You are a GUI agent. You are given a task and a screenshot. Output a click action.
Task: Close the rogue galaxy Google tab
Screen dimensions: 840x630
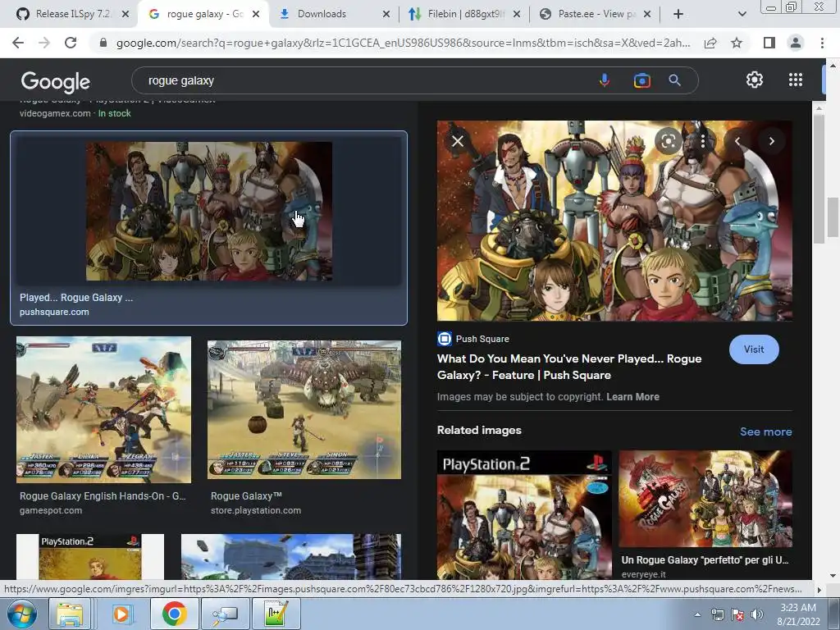(x=256, y=14)
